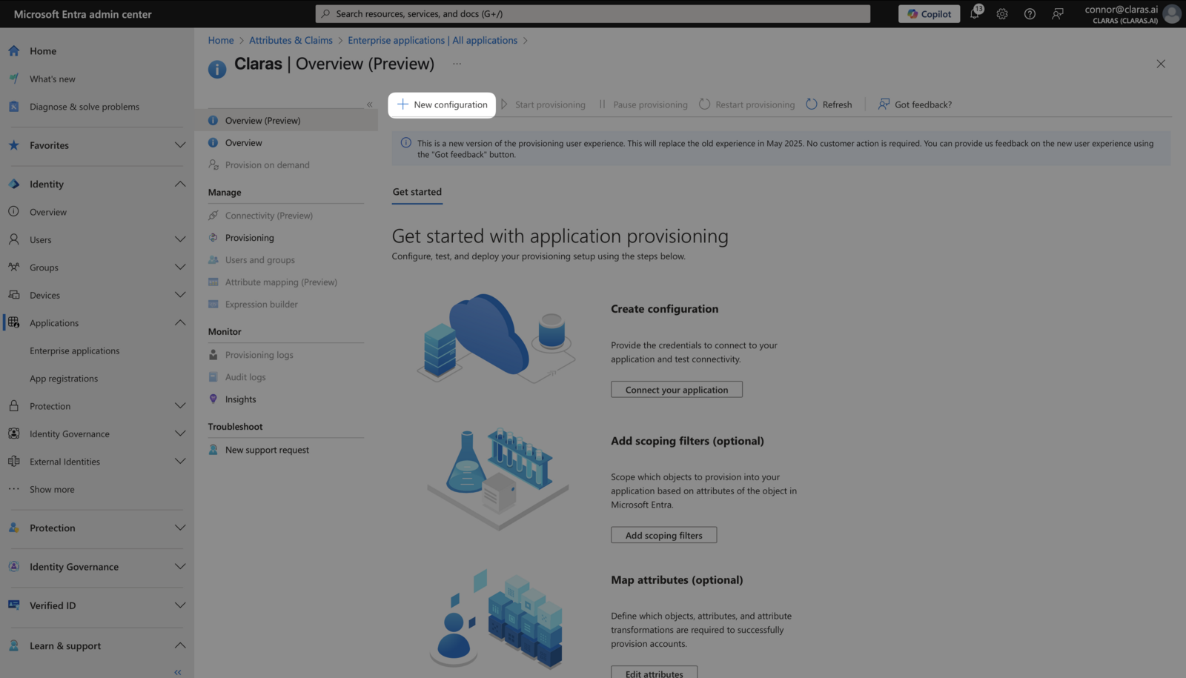The width and height of the screenshot is (1186, 678).
Task: Click the Attributes & Claims breadcrumb
Action: coord(291,40)
